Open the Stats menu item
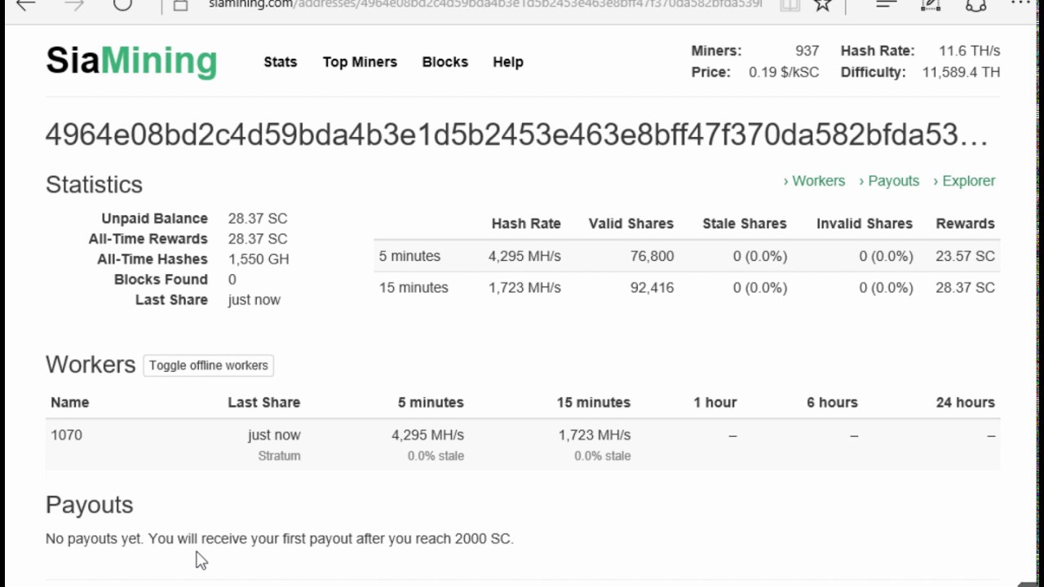The height and width of the screenshot is (587, 1044). [280, 62]
